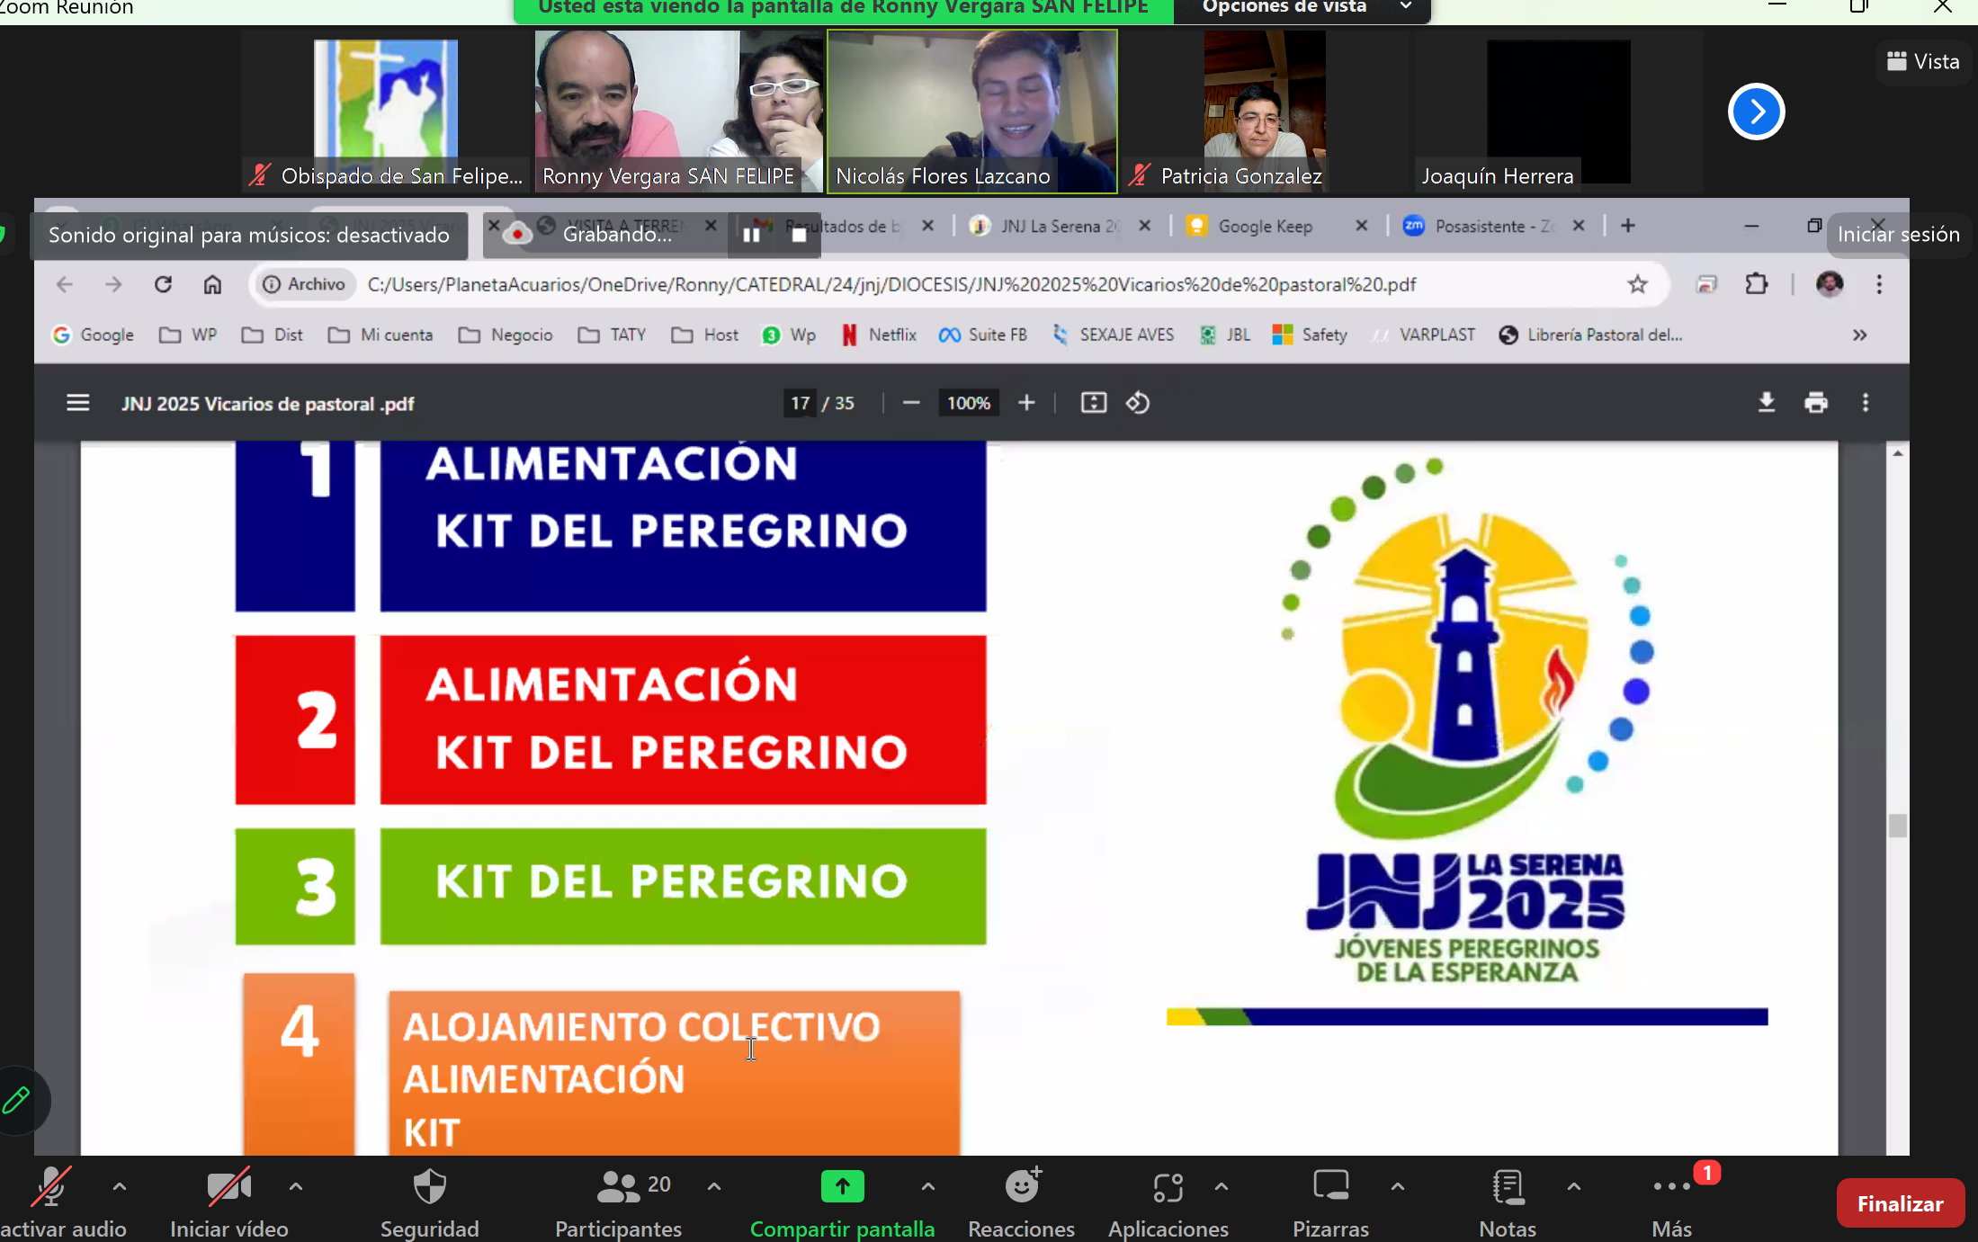Viewport: 1978px width, 1242px height.
Task: Switch to Posasistente browser tab
Action: [x=1493, y=226]
